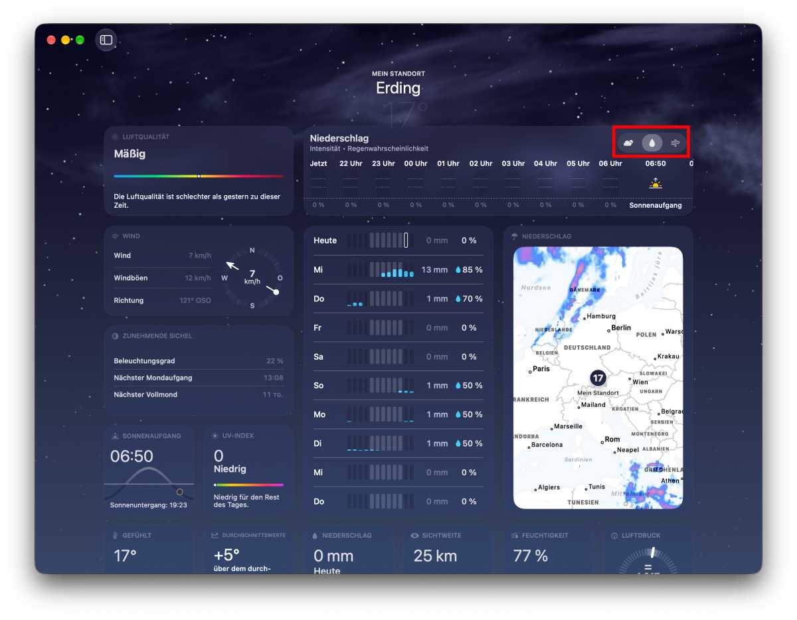Viewport: 797px width, 620px height.
Task: Click the 25 km visibility value
Action: 435,556
